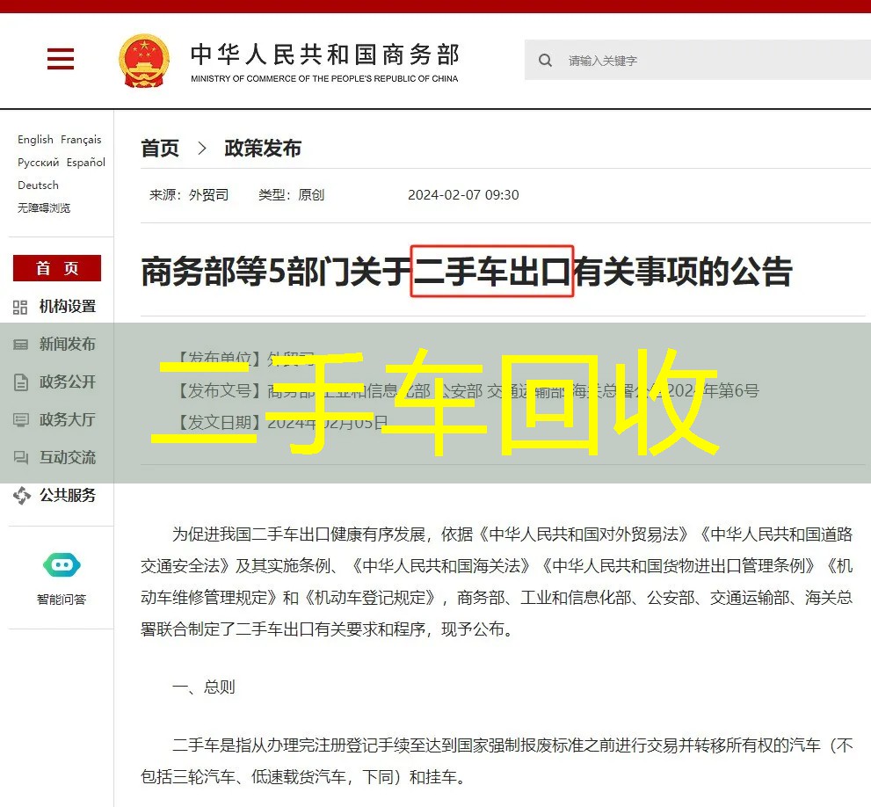
Task: Click the 政务公开 document icon
Action: (x=20, y=382)
